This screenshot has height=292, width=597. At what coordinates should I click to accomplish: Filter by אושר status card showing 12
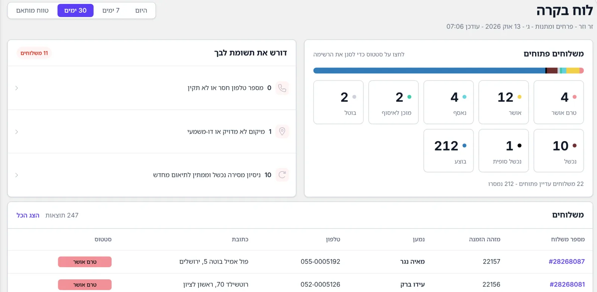(503, 102)
